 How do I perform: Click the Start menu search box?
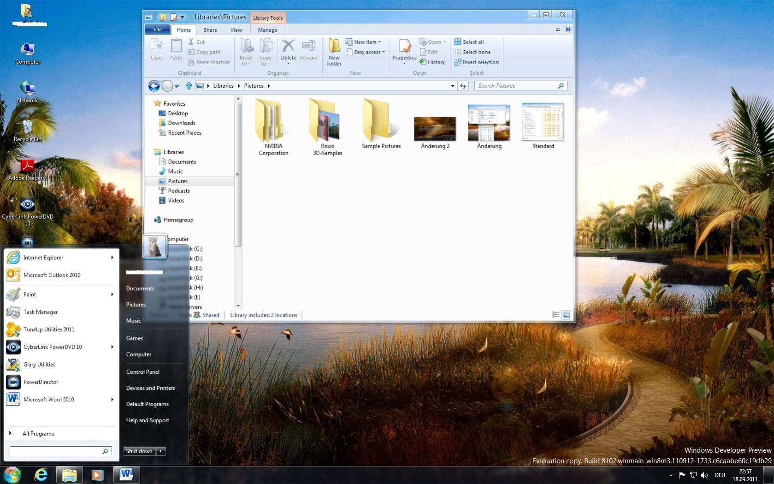tap(60, 451)
